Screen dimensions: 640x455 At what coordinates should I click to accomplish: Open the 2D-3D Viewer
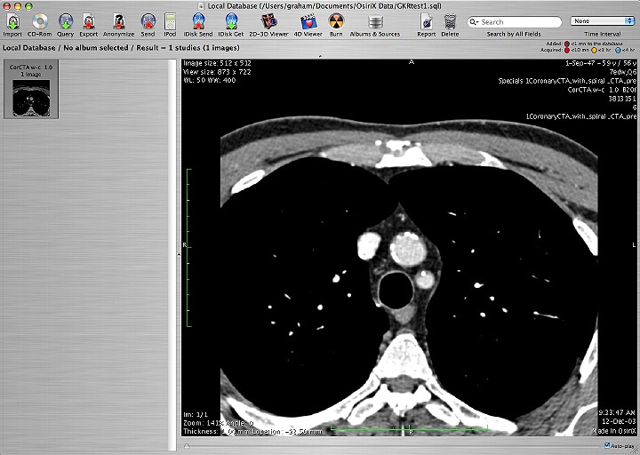tap(268, 21)
